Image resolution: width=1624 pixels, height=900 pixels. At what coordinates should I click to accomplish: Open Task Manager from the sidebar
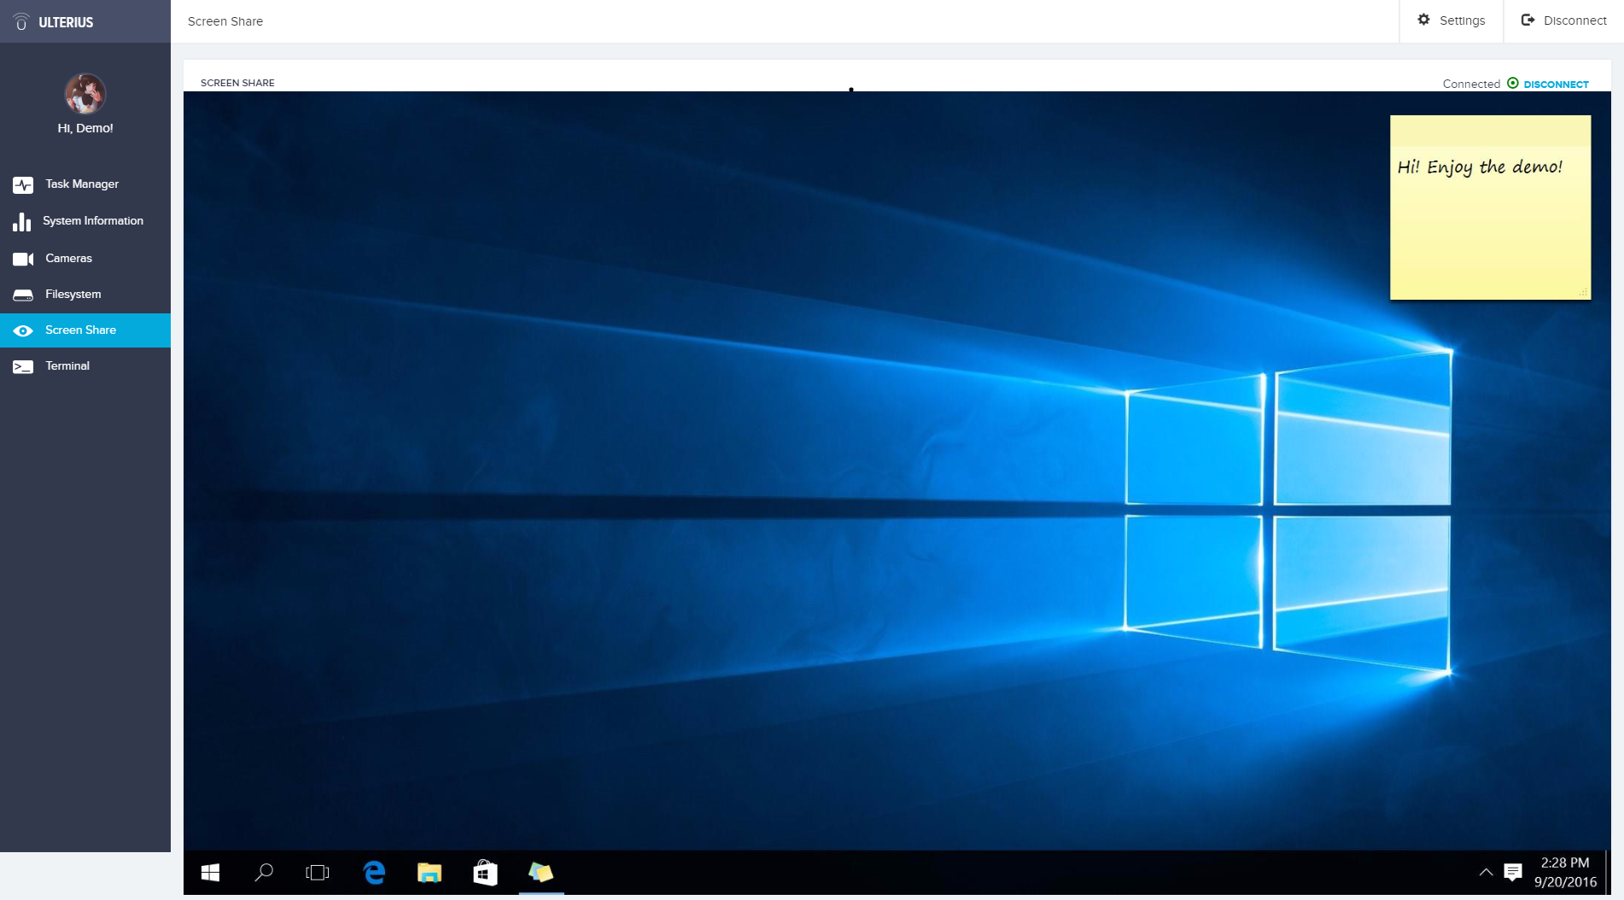point(81,184)
